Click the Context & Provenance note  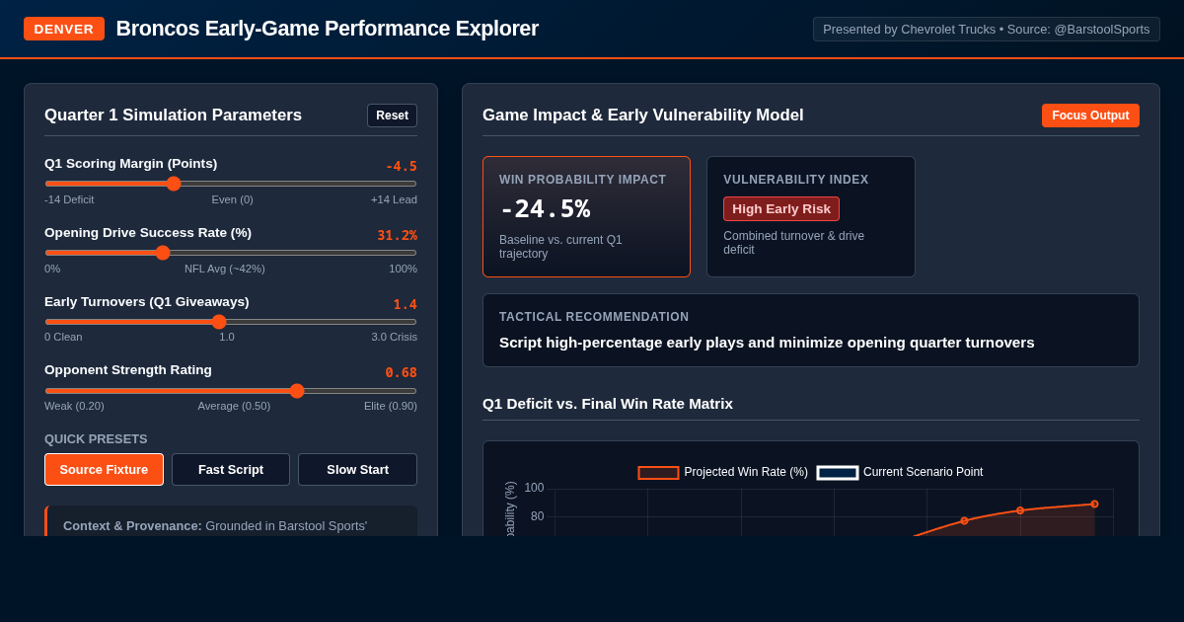pyautogui.click(x=232, y=521)
